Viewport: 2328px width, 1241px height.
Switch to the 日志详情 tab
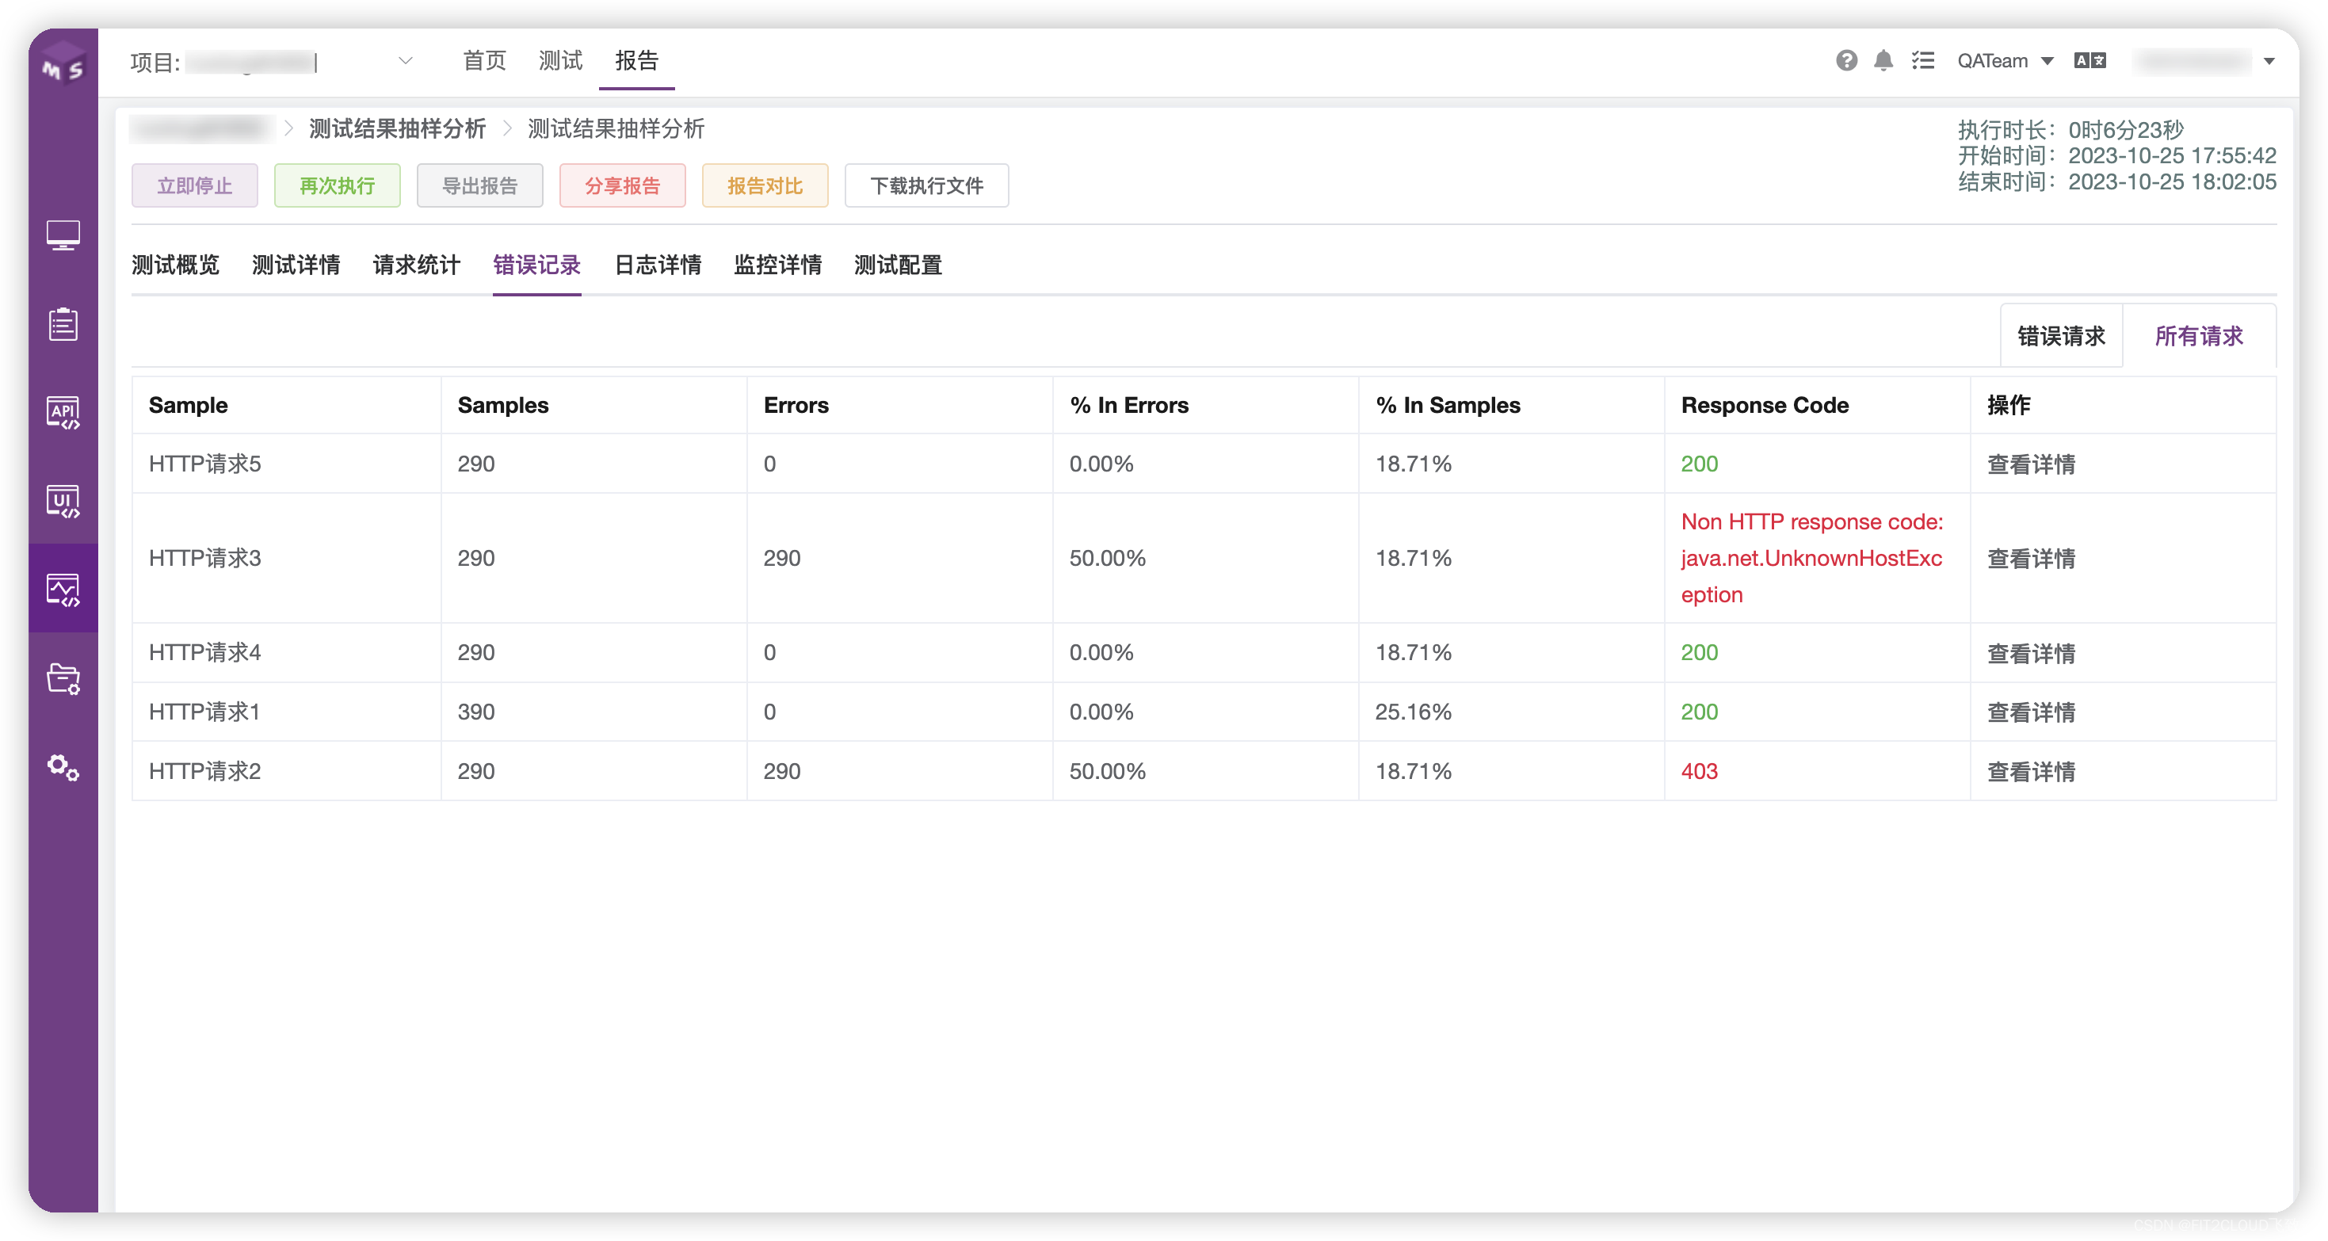click(x=657, y=265)
